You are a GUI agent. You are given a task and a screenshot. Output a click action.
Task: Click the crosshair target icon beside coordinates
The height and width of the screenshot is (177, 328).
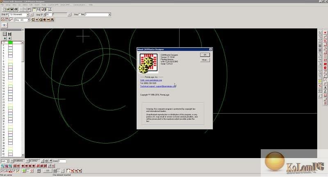47,161
